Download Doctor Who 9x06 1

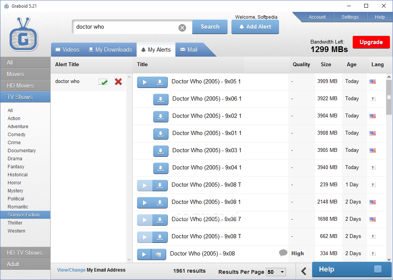[x=161, y=99]
